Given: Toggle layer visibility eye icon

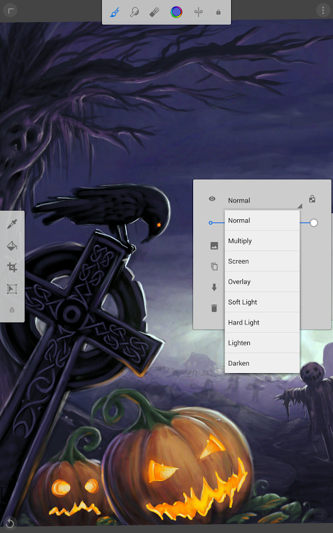Looking at the screenshot, I should (x=212, y=198).
